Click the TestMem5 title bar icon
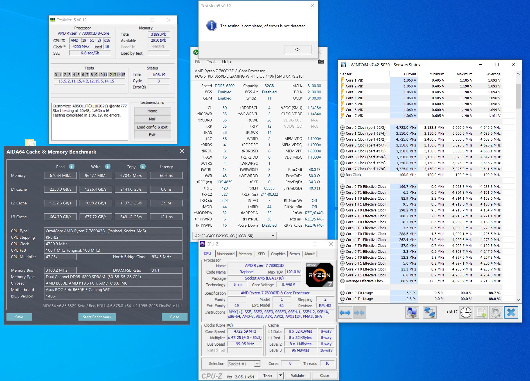 pyautogui.click(x=53, y=20)
